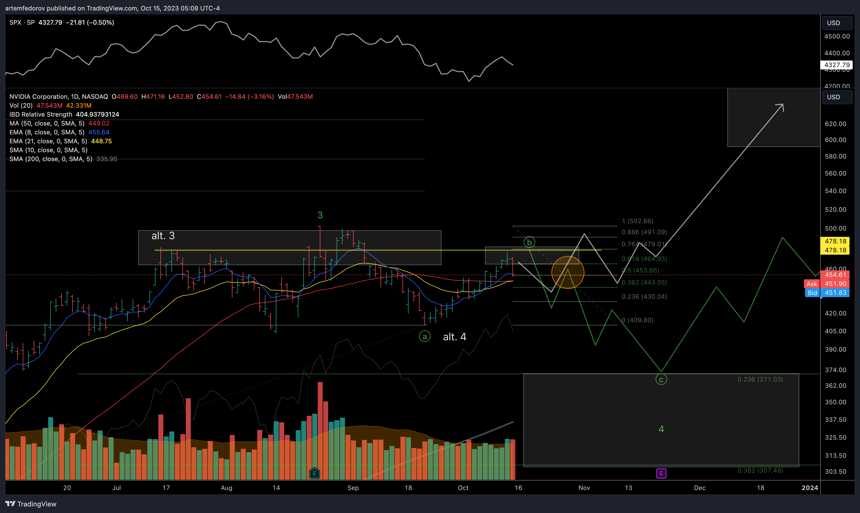Click the green earnings E marker near Sep
Screen dimensions: 860x513
pos(314,473)
